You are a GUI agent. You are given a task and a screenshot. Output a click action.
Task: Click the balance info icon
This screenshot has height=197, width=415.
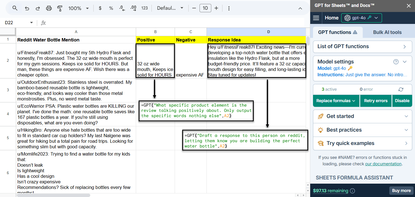click(353, 191)
